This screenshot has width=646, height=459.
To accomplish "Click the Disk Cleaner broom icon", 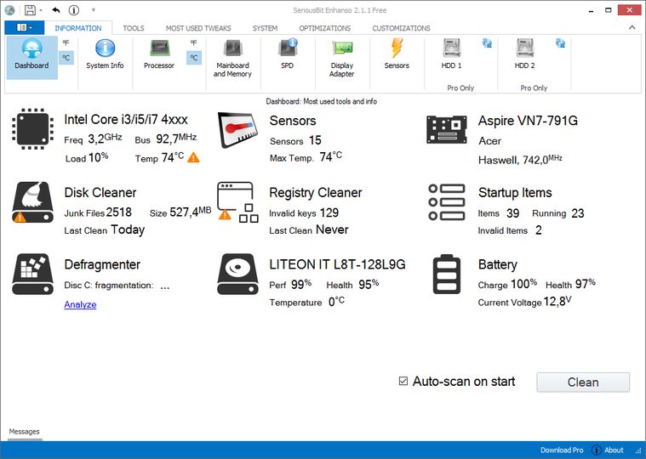I will point(33,202).
